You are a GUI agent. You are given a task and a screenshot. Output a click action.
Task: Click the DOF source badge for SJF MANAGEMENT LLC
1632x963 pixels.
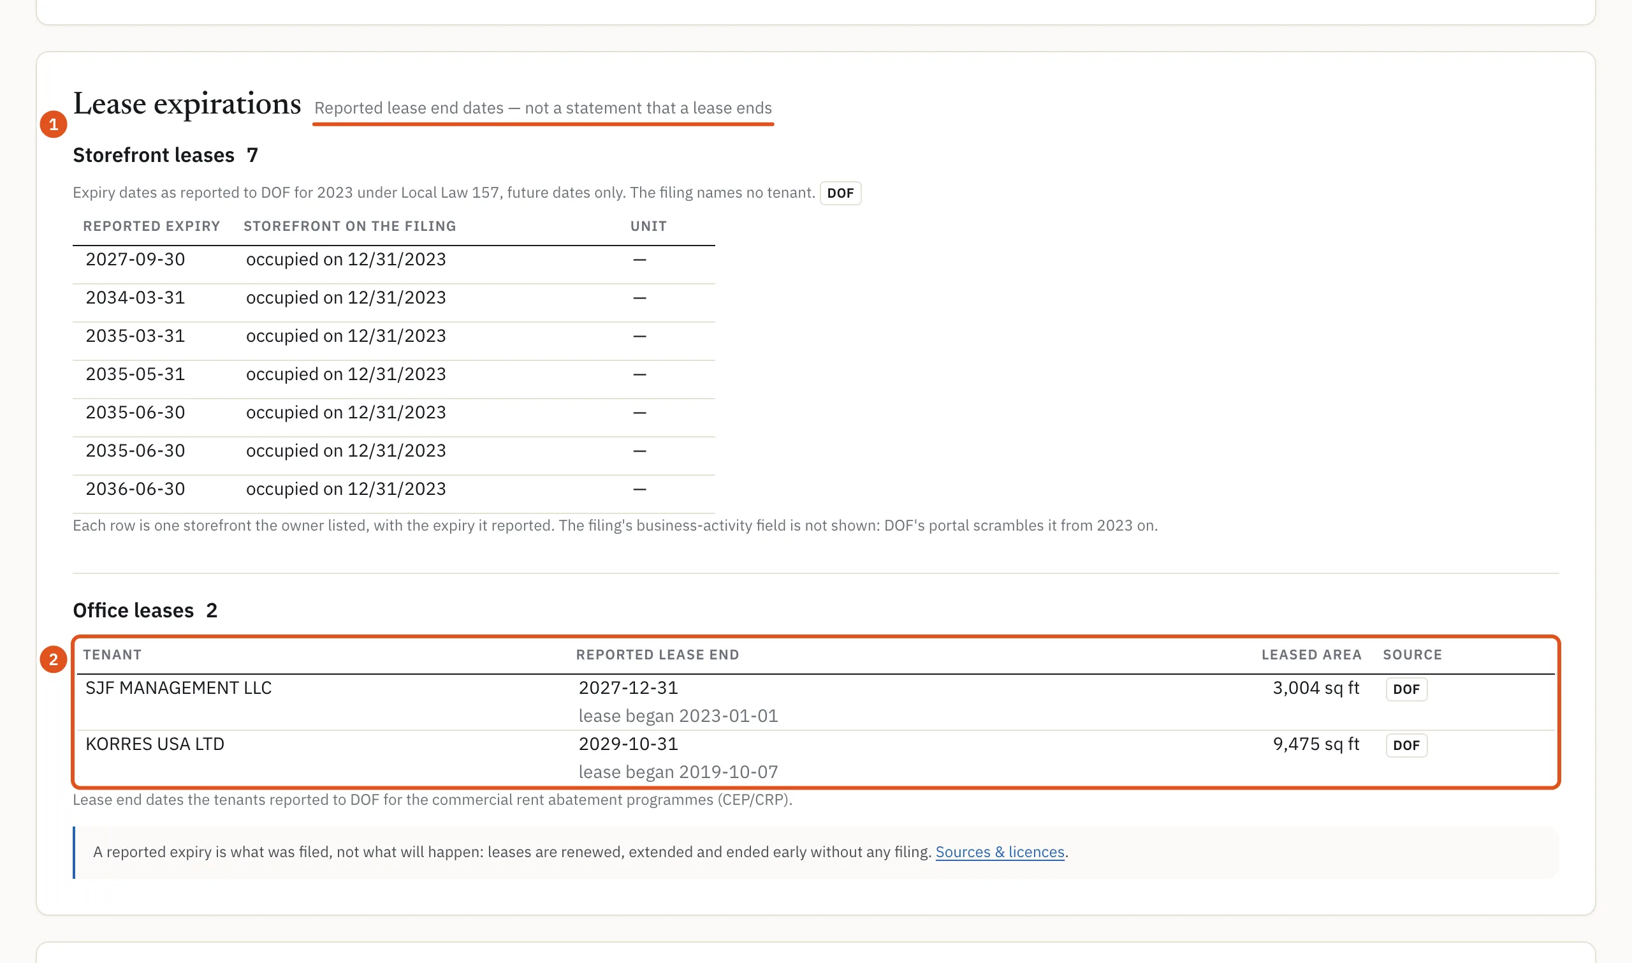coord(1406,689)
